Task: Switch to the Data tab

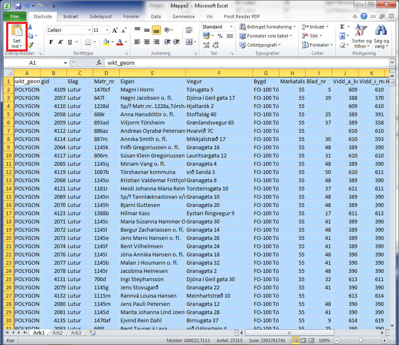Action: click(156, 16)
